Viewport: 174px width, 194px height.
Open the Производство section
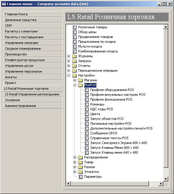point(33,54)
